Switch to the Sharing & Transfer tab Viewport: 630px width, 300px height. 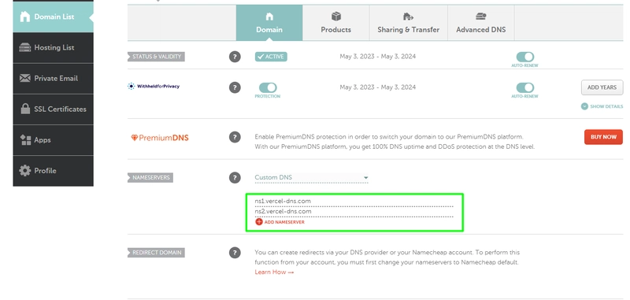click(x=408, y=23)
